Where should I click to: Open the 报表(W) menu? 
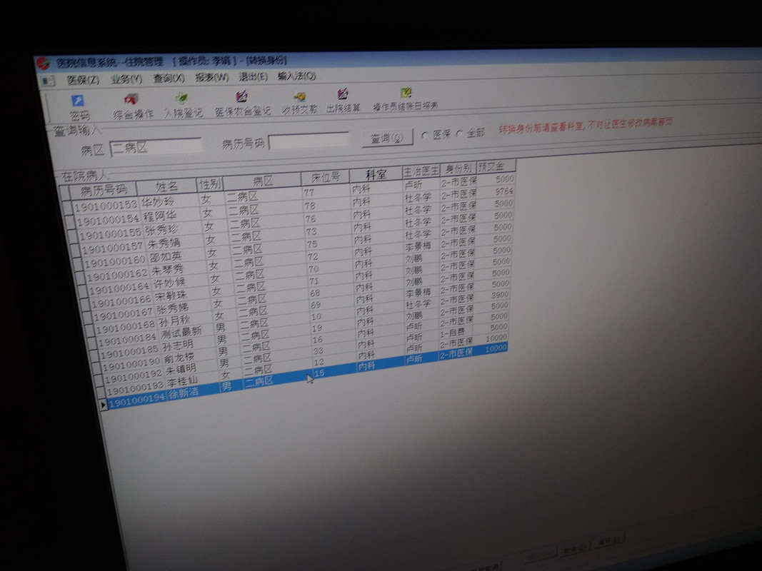click(212, 76)
